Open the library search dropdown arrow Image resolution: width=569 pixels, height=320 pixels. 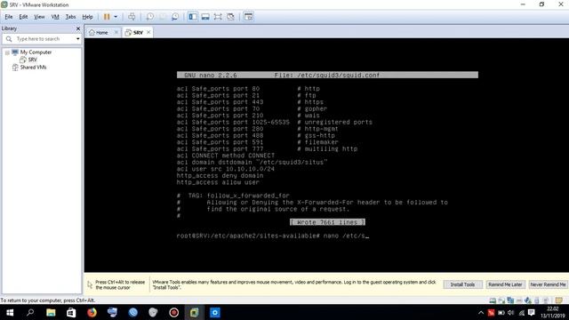click(x=77, y=39)
